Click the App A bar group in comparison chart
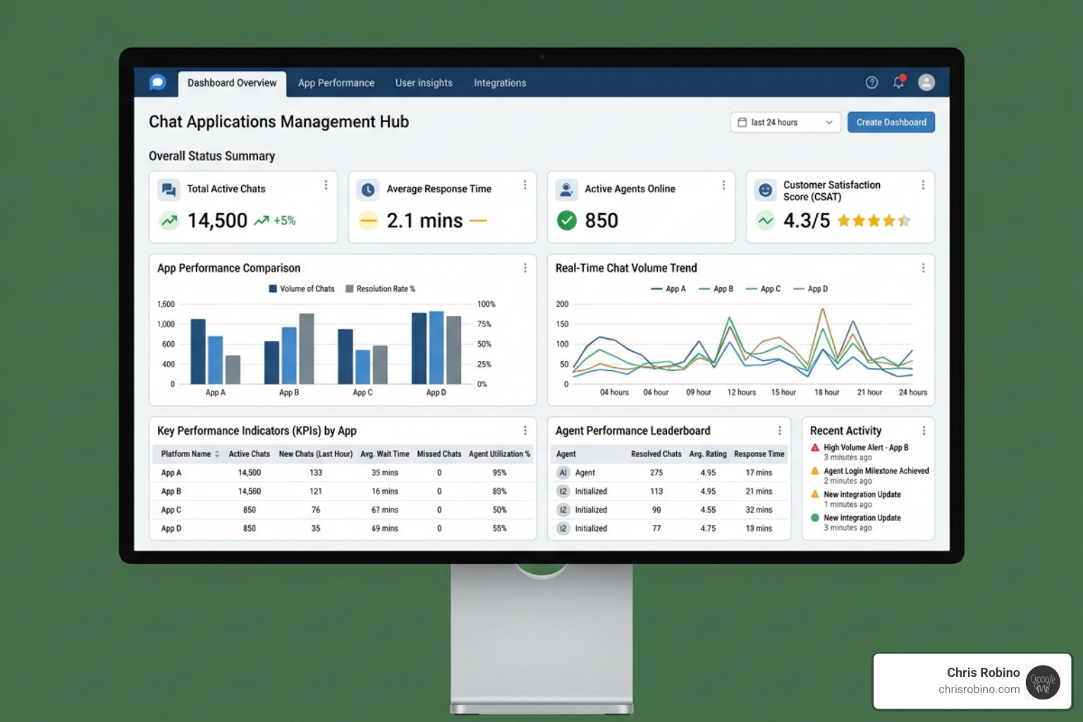This screenshot has width=1083, height=722. (x=216, y=352)
